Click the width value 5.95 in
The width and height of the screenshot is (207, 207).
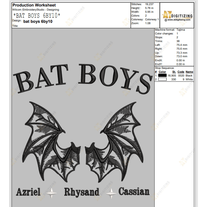[x=149, y=12]
